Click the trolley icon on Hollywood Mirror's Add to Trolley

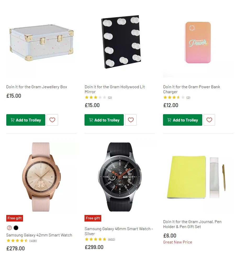point(91,120)
